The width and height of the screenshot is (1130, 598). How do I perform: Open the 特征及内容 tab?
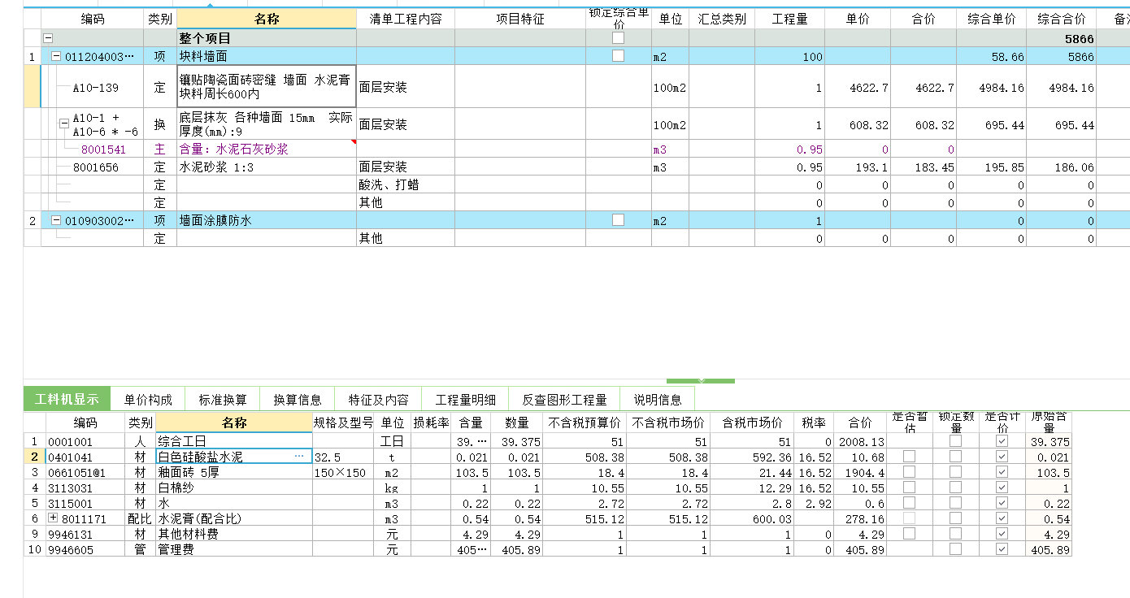click(379, 399)
